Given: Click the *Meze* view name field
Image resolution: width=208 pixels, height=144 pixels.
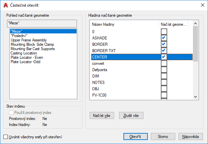Looking at the screenshot, I should click(x=42, y=23).
